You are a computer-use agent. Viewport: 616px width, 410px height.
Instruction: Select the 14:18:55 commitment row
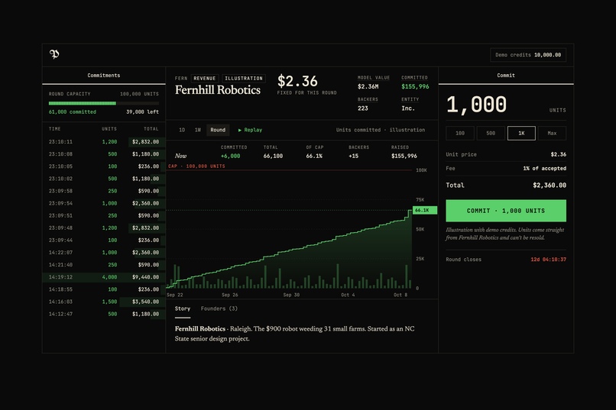click(104, 289)
